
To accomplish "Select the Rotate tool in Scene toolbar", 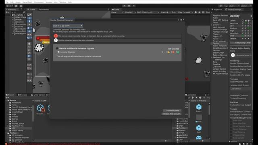I will click(29, 50).
